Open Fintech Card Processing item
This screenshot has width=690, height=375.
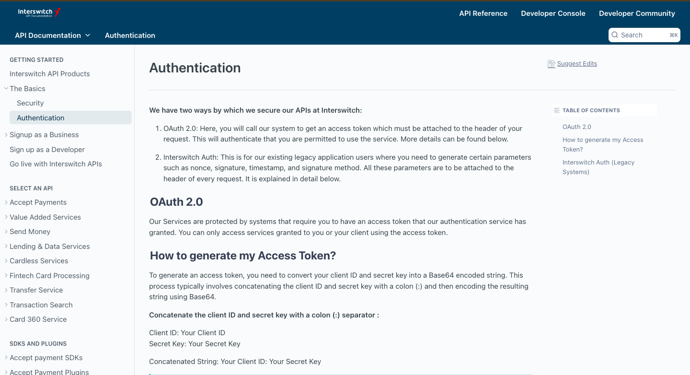(x=49, y=276)
